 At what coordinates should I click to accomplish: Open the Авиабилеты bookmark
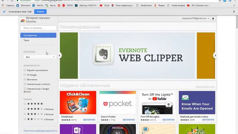point(144,5)
